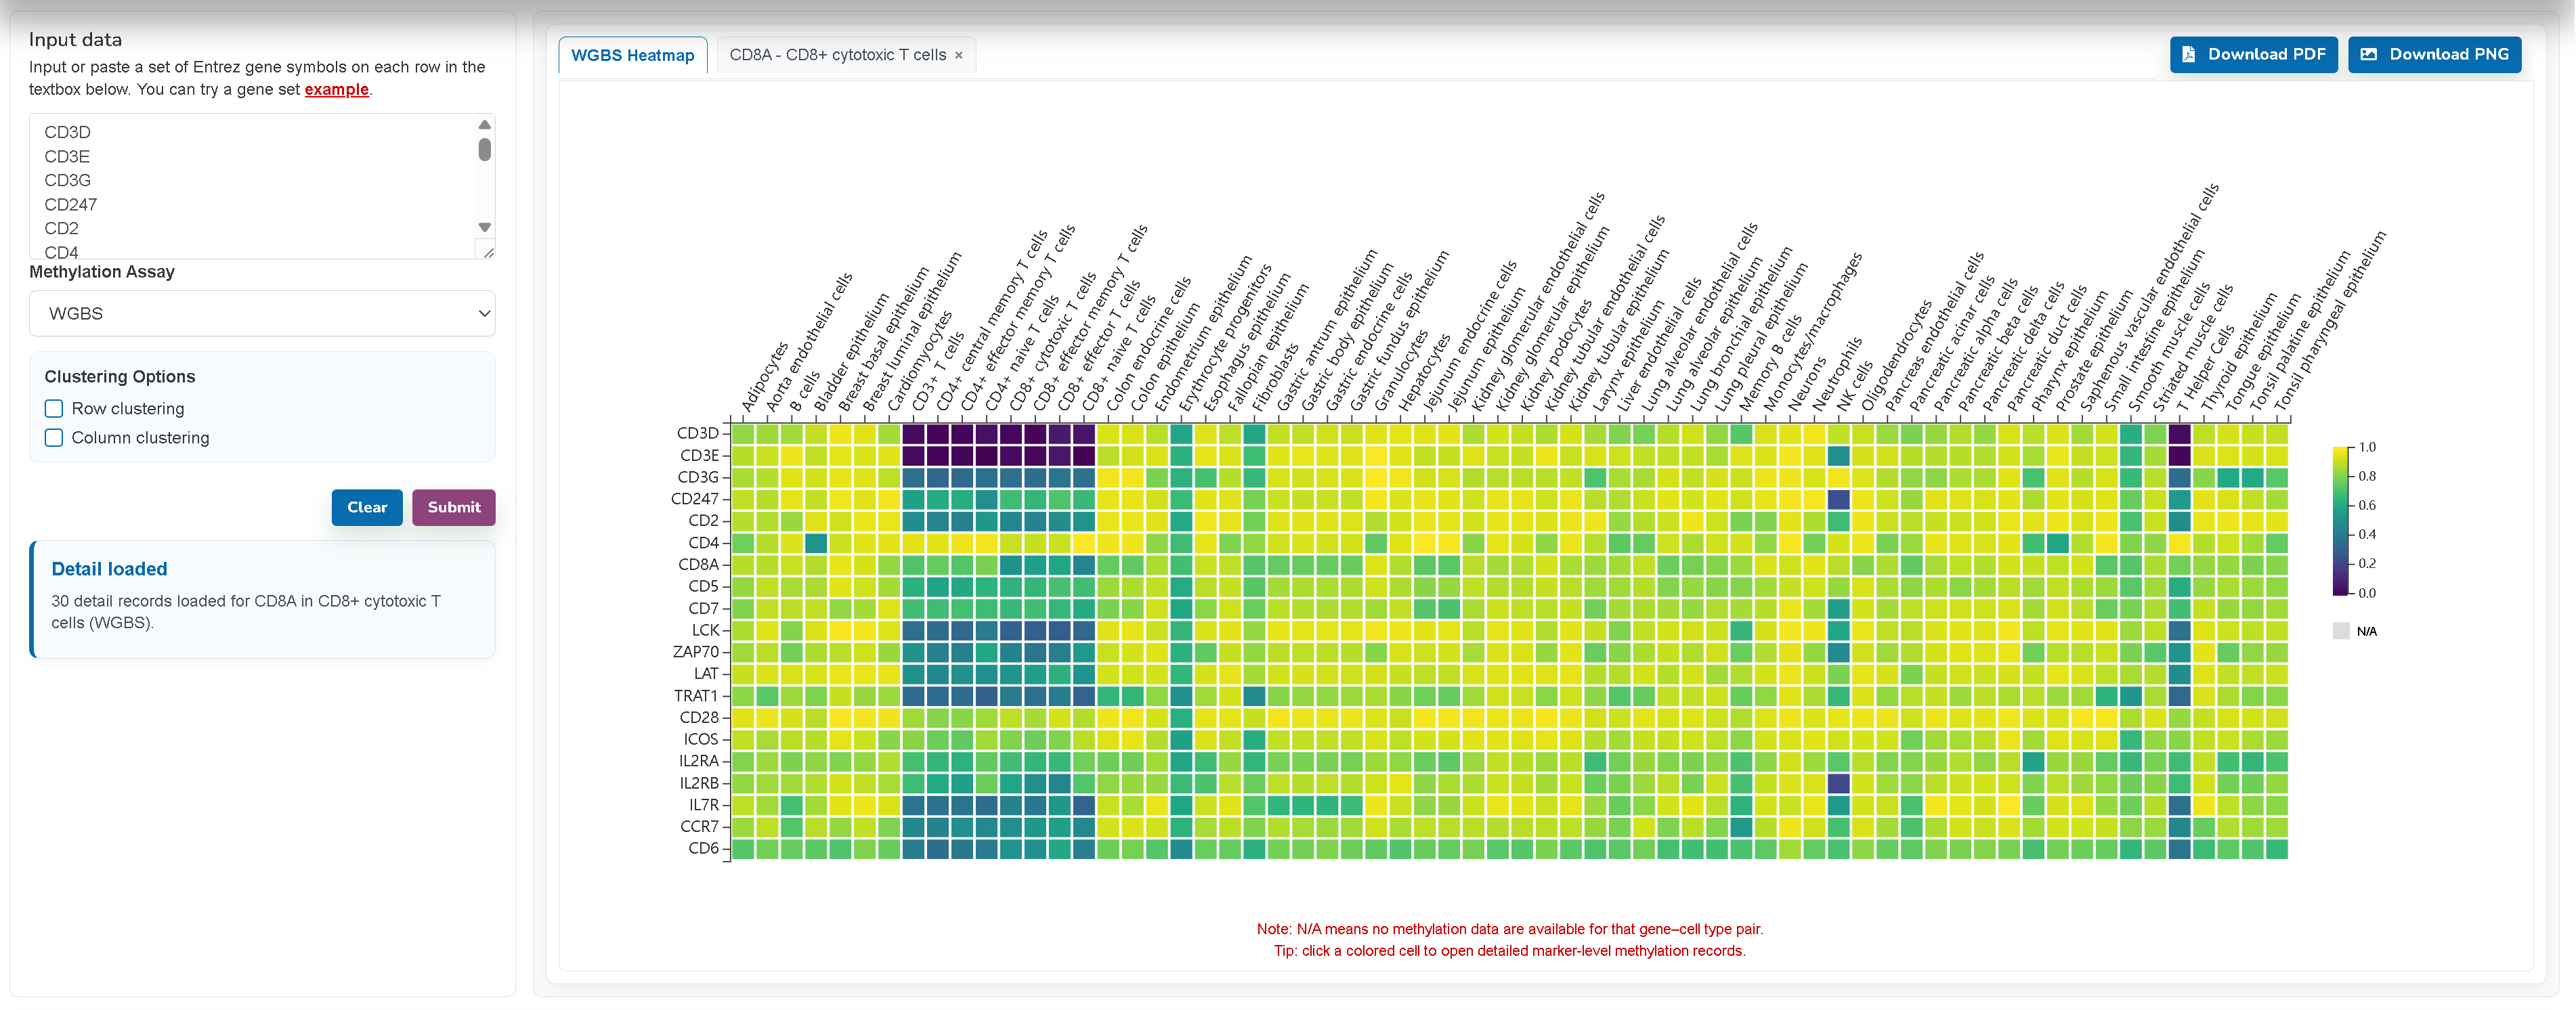Click the CD247 row label
The width and height of the screenshot is (2576, 1010).
coord(694,499)
